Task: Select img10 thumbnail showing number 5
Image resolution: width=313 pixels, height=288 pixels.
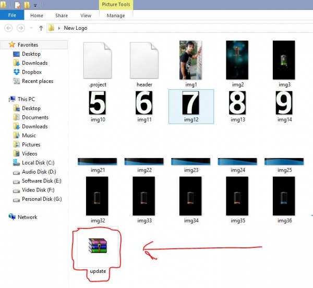Action: (98, 103)
